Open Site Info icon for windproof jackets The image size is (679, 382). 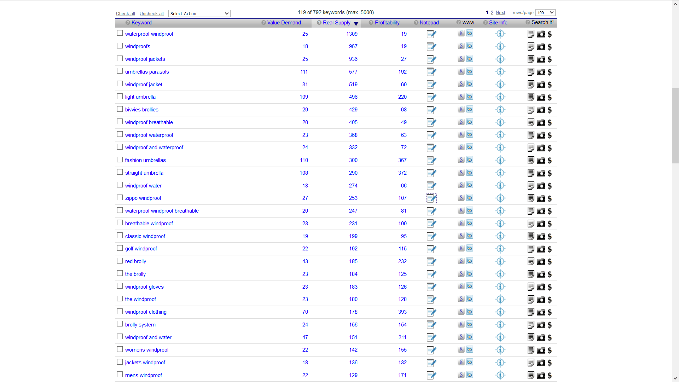[500, 59]
